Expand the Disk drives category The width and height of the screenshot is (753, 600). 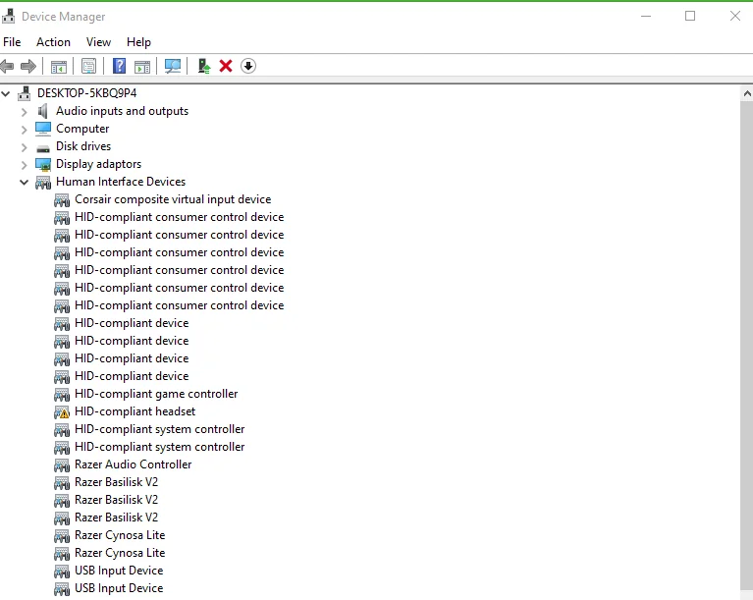[24, 147]
